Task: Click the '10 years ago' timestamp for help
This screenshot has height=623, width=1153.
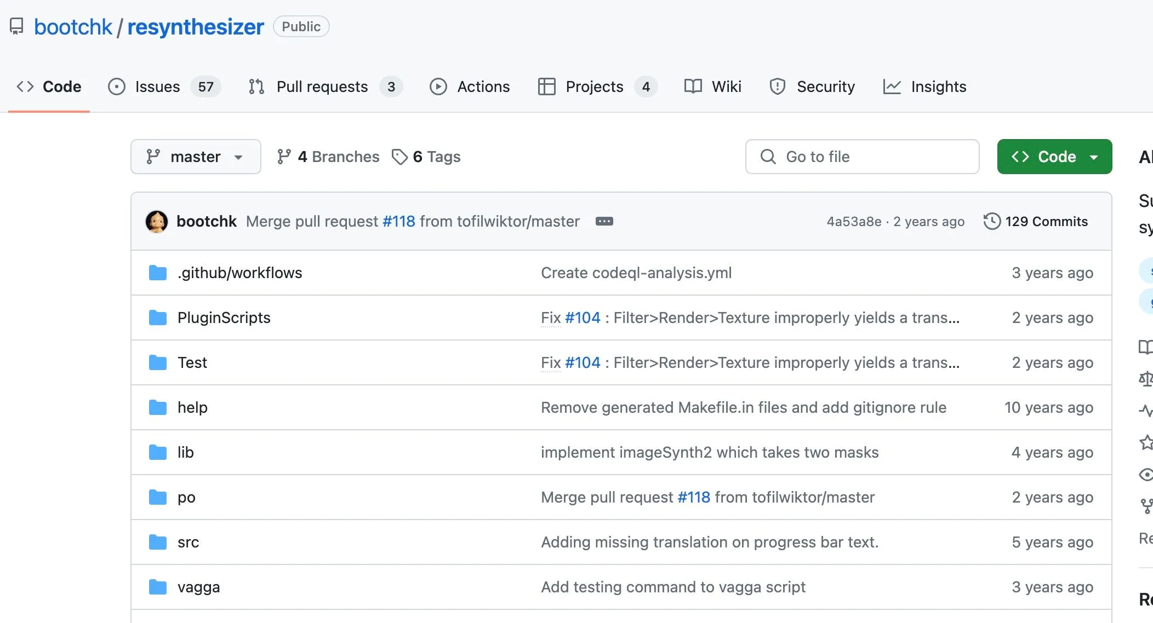Action: (1048, 407)
